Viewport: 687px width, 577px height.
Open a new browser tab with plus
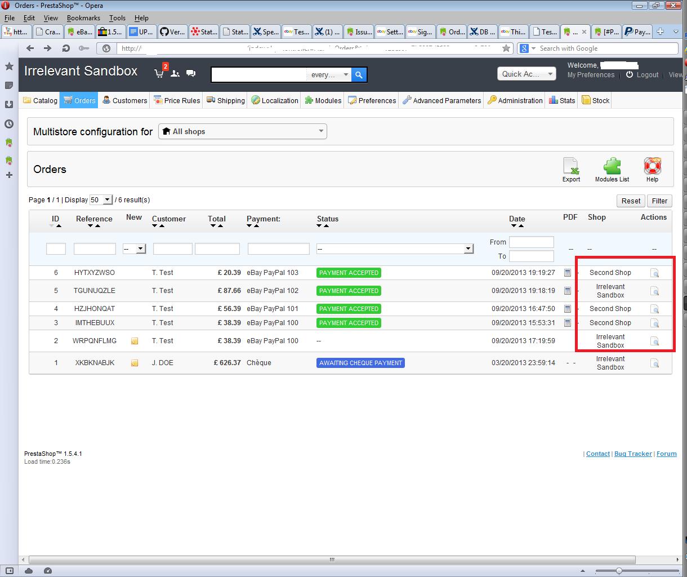click(661, 32)
